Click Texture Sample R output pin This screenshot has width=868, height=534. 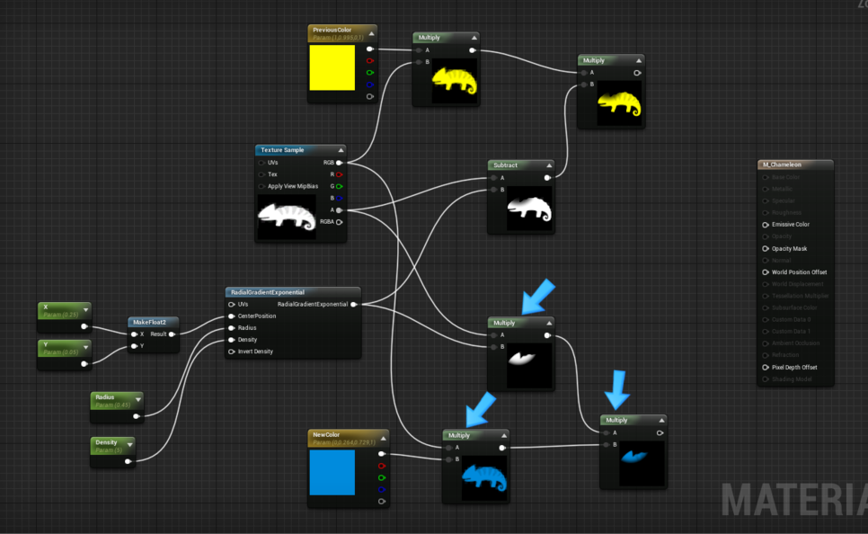[x=340, y=174]
